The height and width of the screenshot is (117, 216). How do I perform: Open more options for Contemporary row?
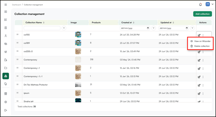coord(203,60)
